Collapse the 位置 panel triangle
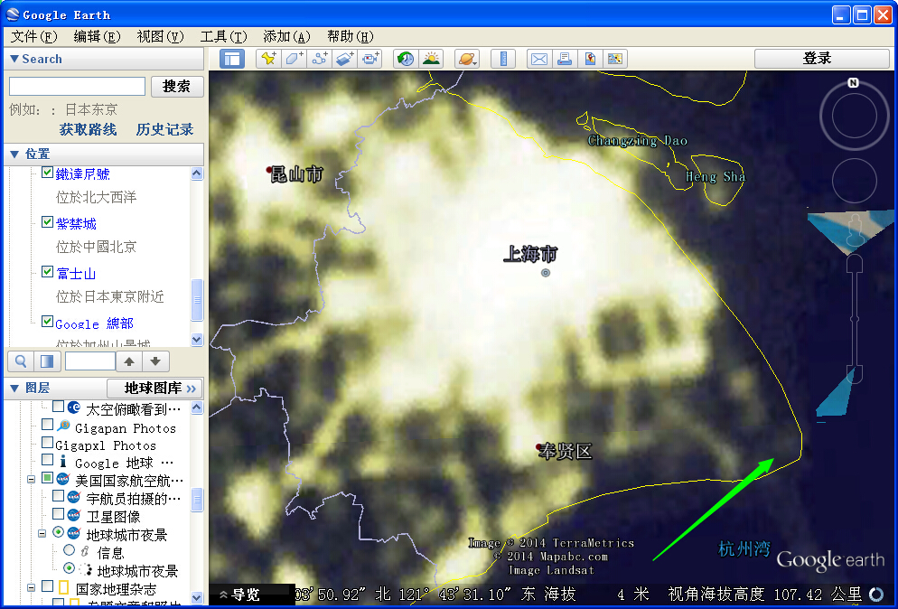The height and width of the screenshot is (609, 898). click(14, 155)
